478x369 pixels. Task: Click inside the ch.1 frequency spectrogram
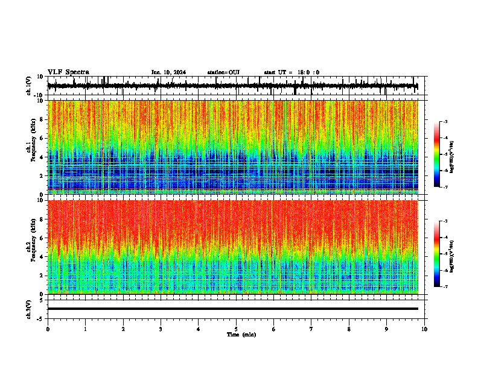point(232,147)
